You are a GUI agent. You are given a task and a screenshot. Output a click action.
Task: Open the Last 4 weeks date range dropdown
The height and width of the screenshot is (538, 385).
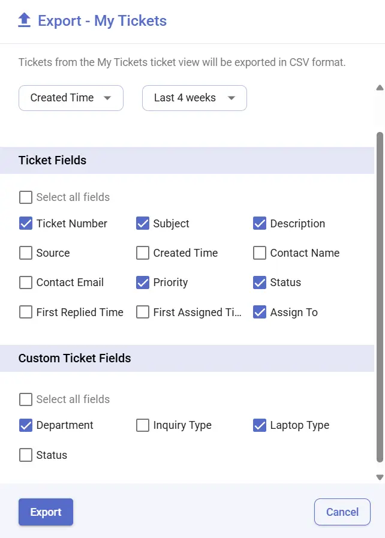(194, 98)
